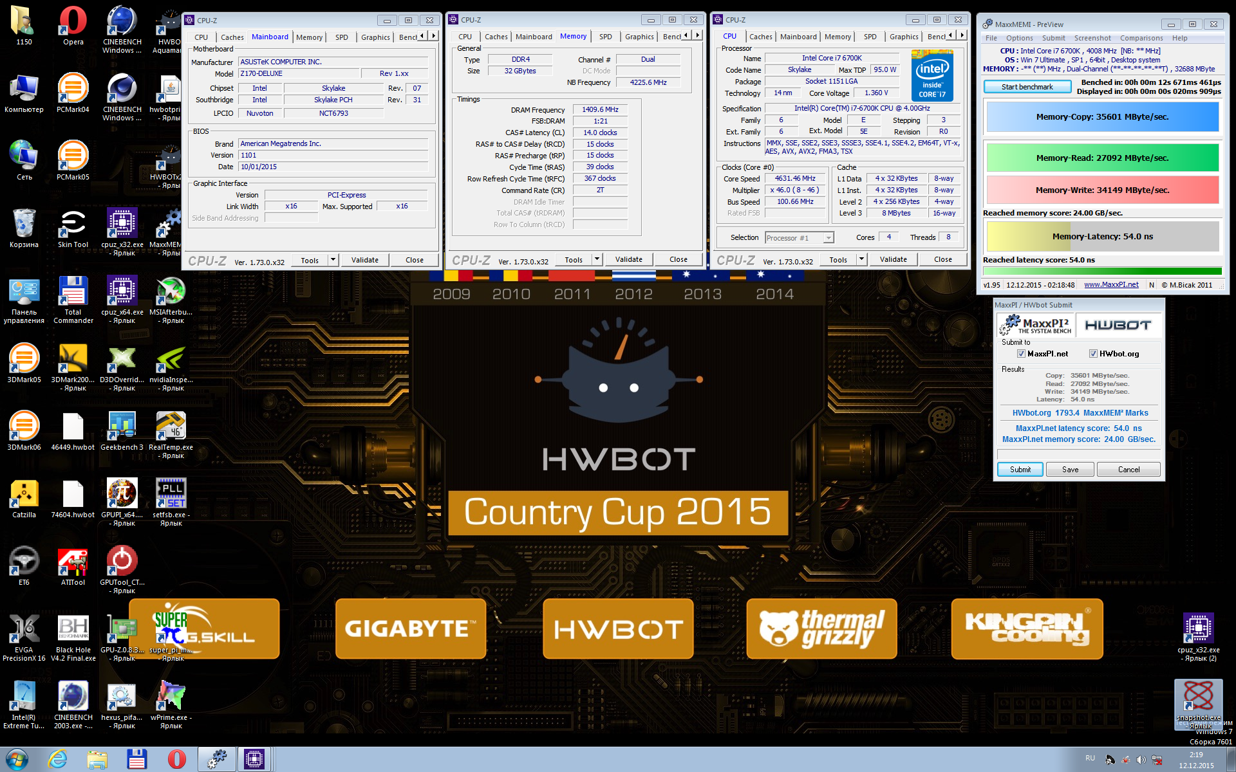Launch the 3DMark06 desktop shortcut
The width and height of the screenshot is (1236, 772).
24,431
